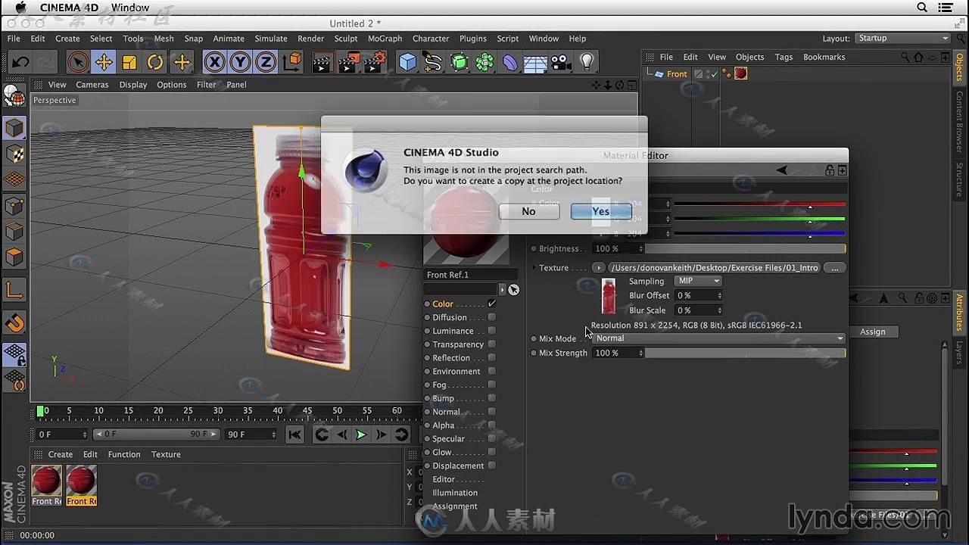This screenshot has width=969, height=545.
Task: Uncheck the Color channel checkbox
Action: pos(492,304)
